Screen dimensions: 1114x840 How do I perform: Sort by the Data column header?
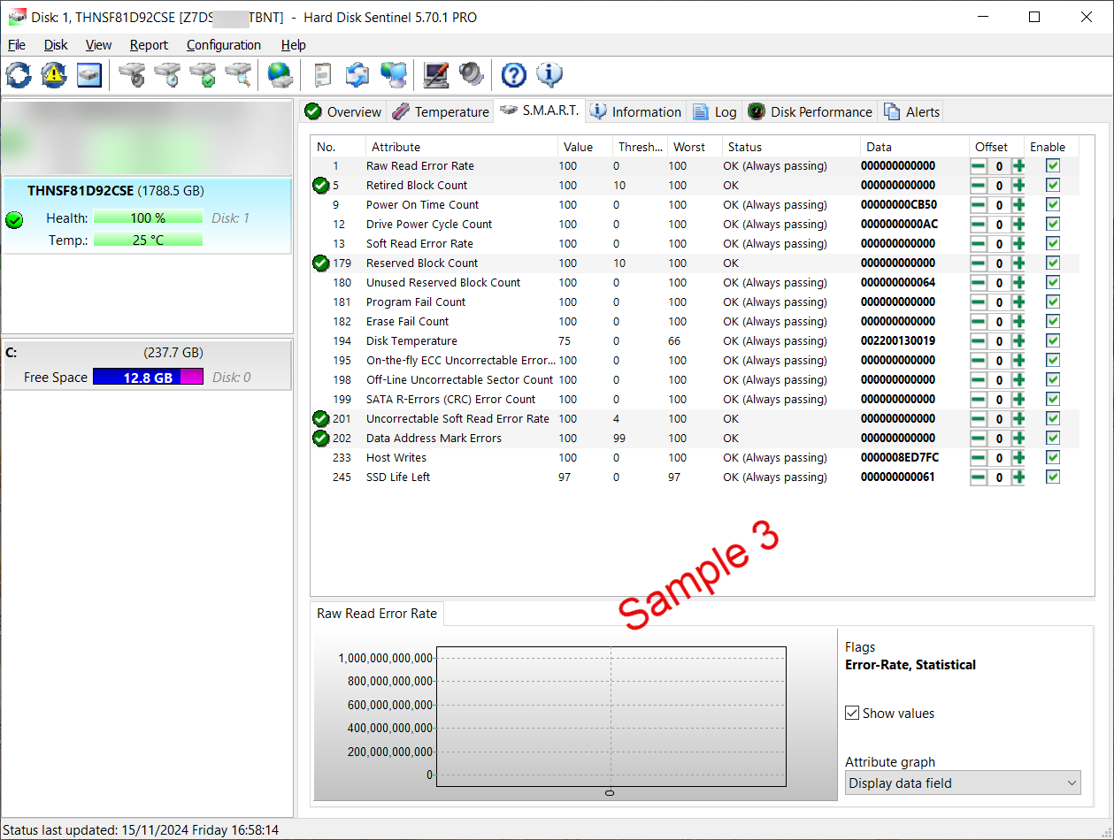tap(915, 147)
